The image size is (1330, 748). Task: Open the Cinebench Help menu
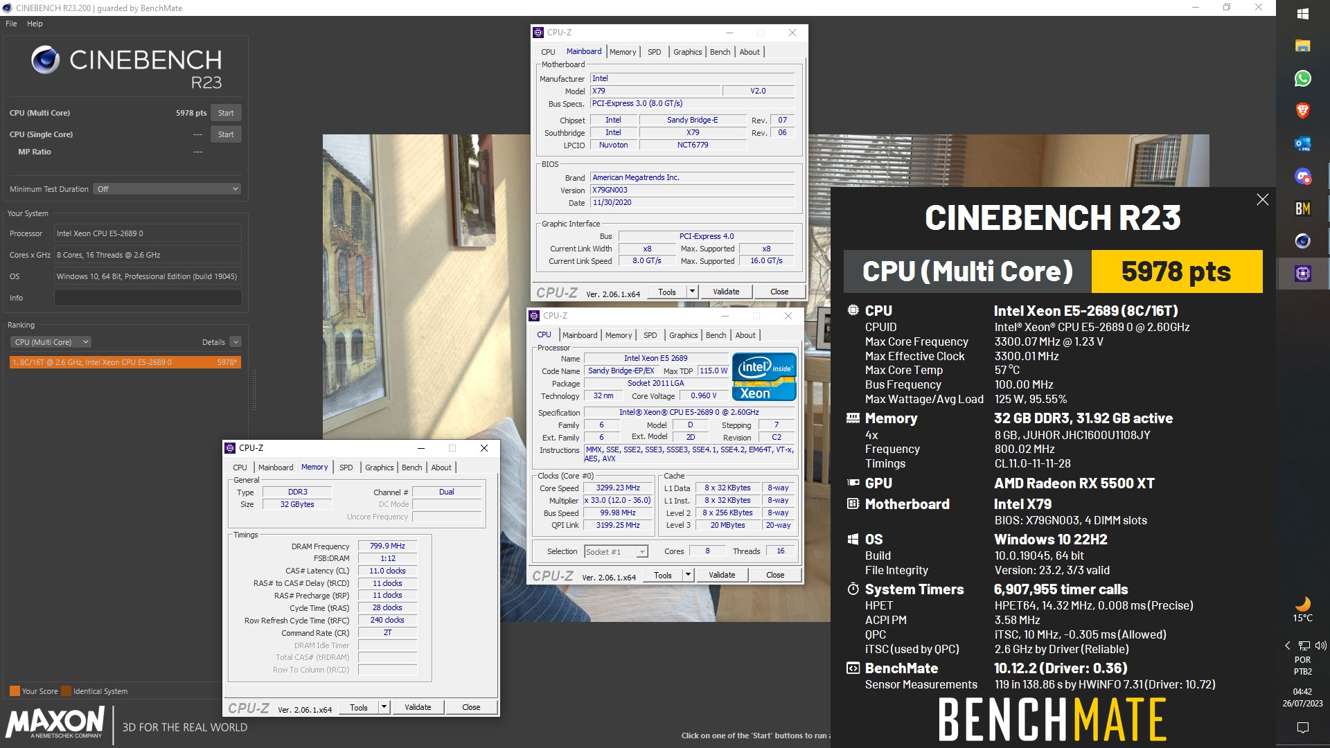point(35,24)
